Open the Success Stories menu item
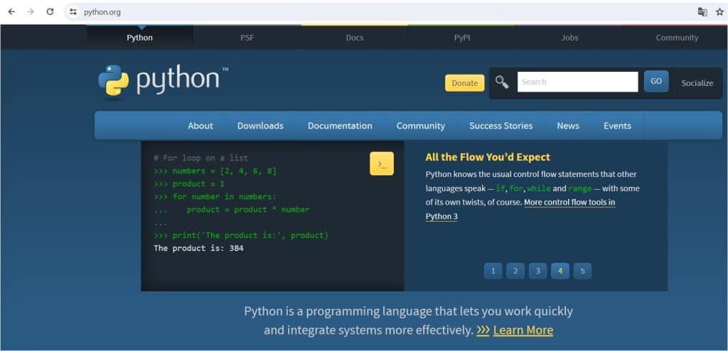The height and width of the screenshot is (351, 728). 500,126
